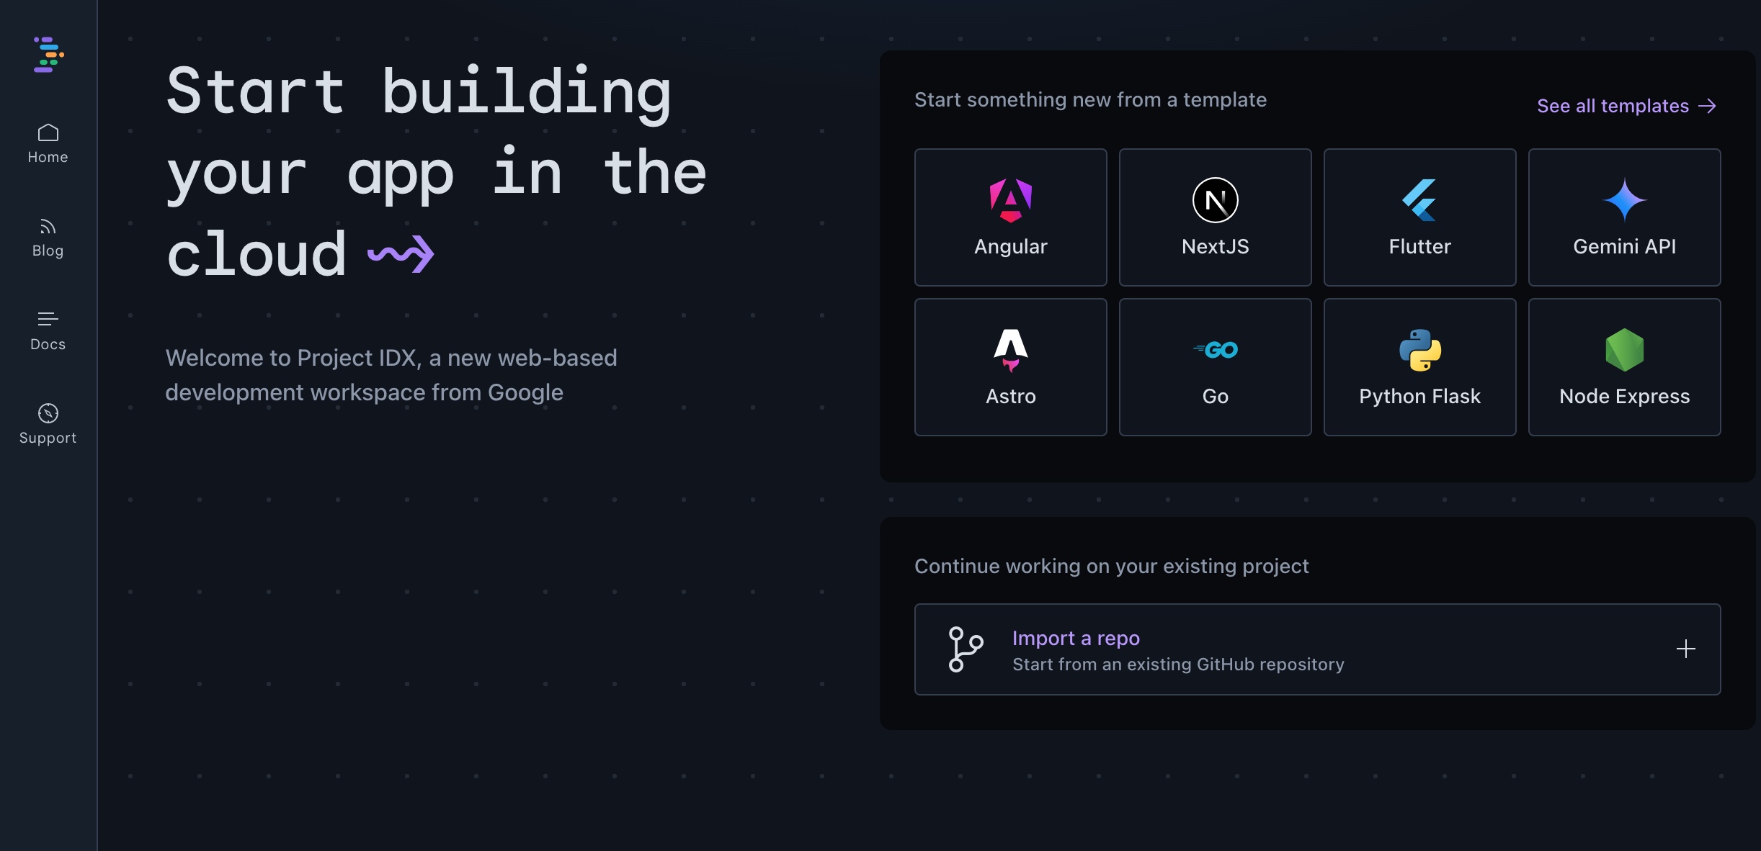The width and height of the screenshot is (1761, 851).
Task: Open the Docs sidebar icon
Action: 48,319
